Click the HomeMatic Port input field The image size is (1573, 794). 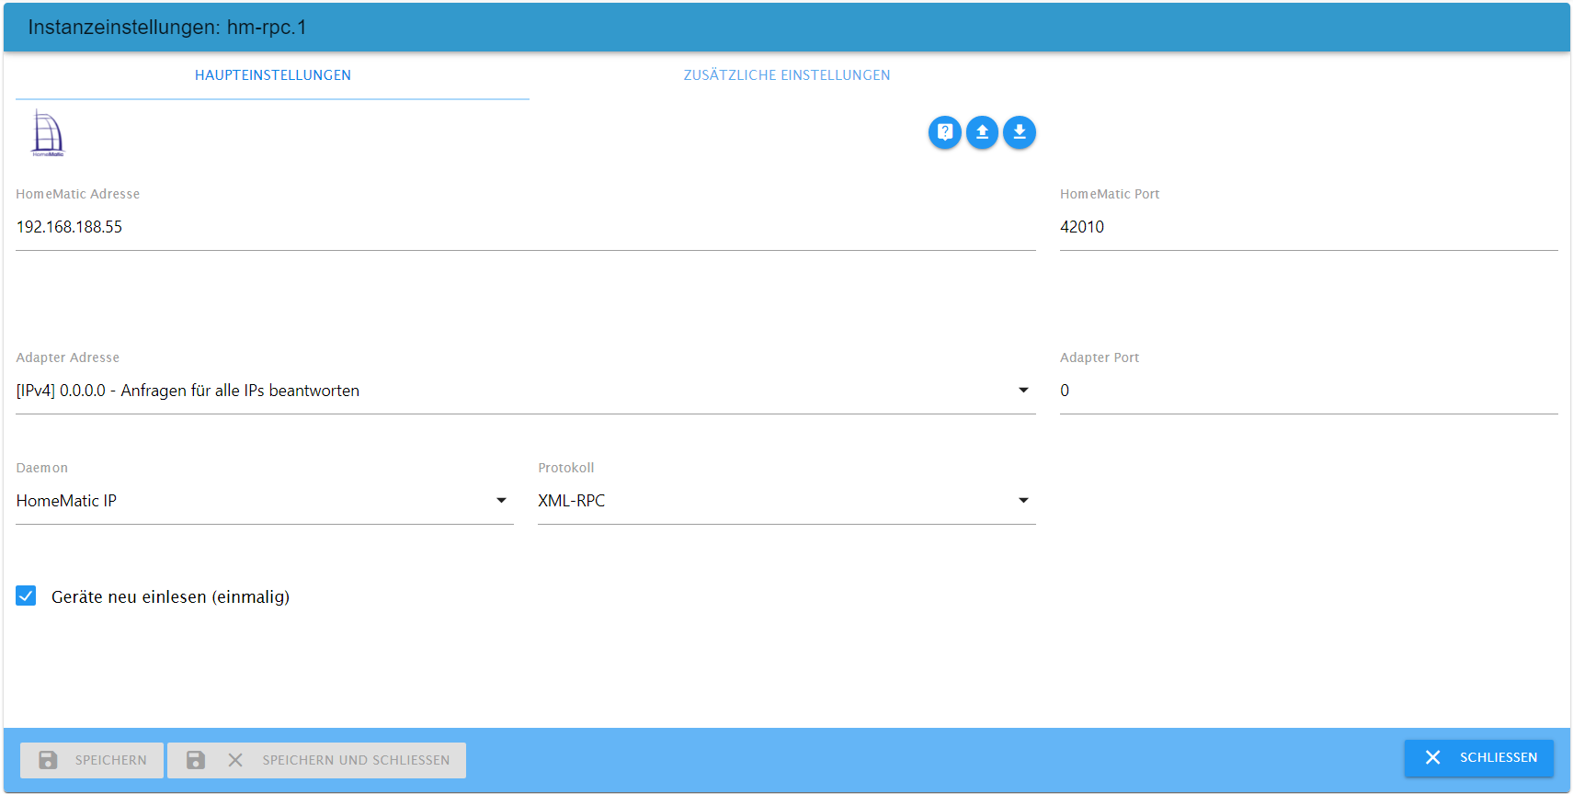tap(1309, 227)
